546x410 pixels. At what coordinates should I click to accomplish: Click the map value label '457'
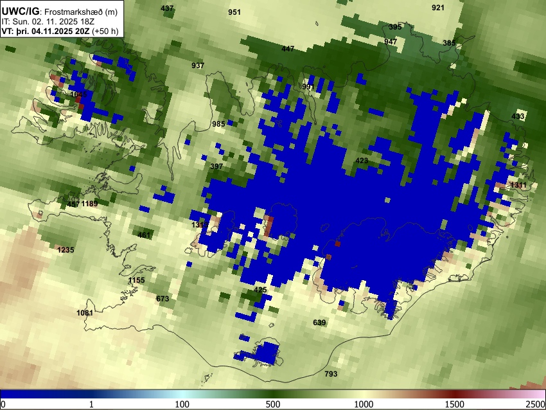coord(73,204)
